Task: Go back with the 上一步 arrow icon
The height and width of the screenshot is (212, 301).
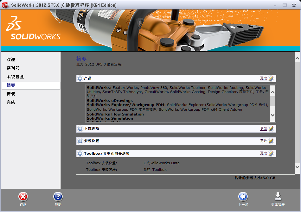Action: tap(243, 197)
